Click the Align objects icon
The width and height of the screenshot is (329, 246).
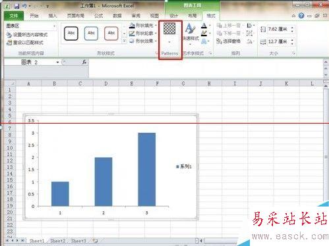coord(249,26)
